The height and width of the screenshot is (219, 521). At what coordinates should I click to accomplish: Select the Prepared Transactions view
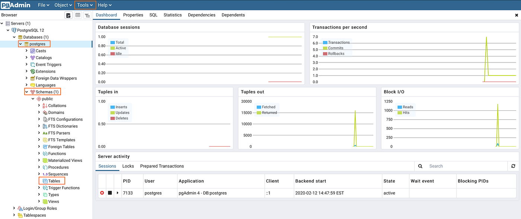tap(162, 166)
